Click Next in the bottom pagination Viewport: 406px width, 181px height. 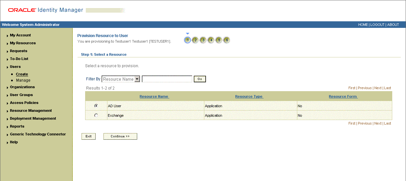[378, 123]
